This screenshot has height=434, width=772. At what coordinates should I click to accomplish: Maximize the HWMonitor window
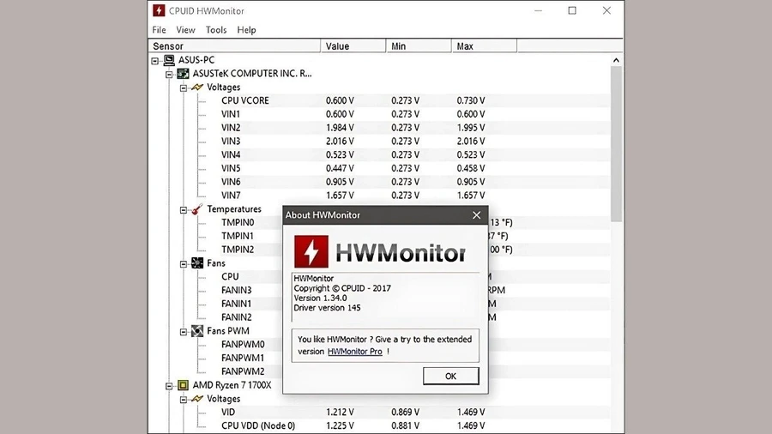click(572, 10)
